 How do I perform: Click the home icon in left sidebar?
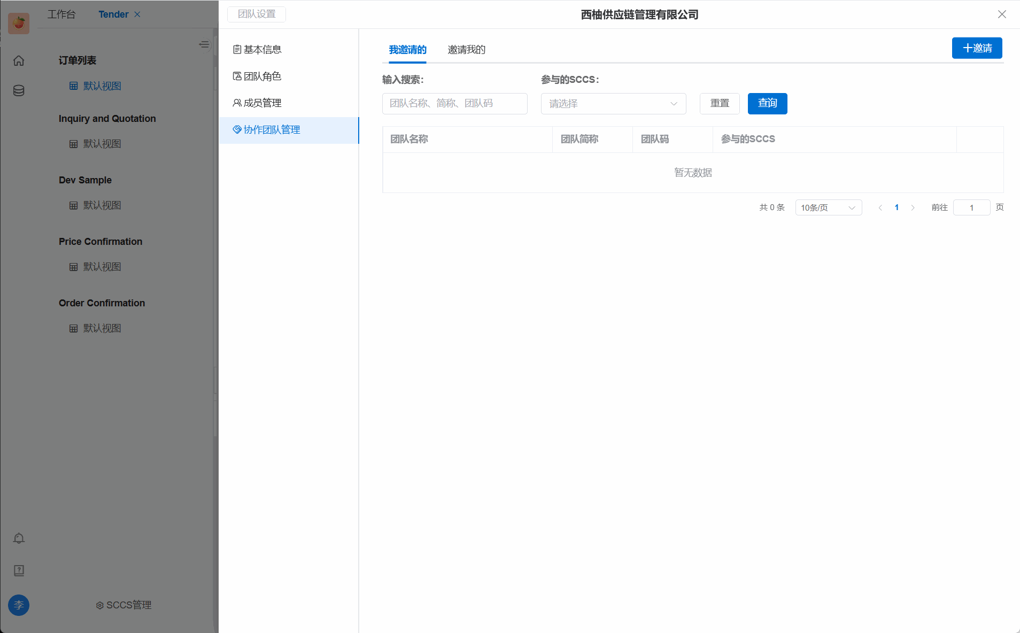tap(19, 60)
